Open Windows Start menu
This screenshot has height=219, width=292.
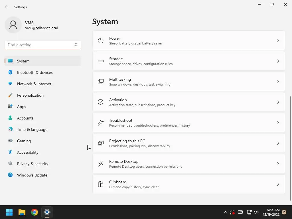pyautogui.click(x=9, y=212)
